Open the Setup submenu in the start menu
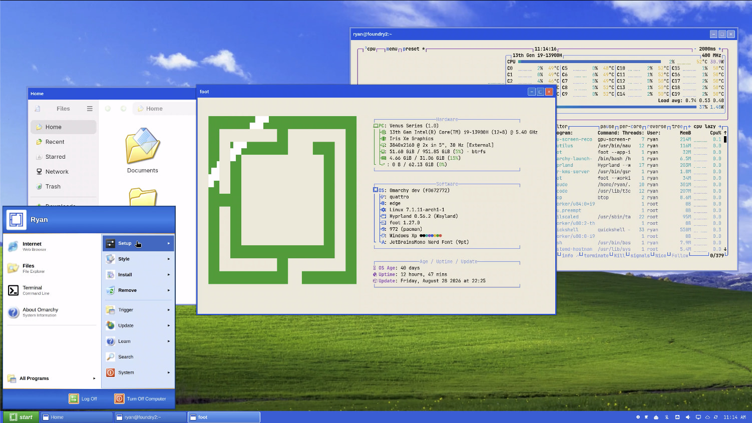This screenshot has width=752, height=423. [138, 243]
